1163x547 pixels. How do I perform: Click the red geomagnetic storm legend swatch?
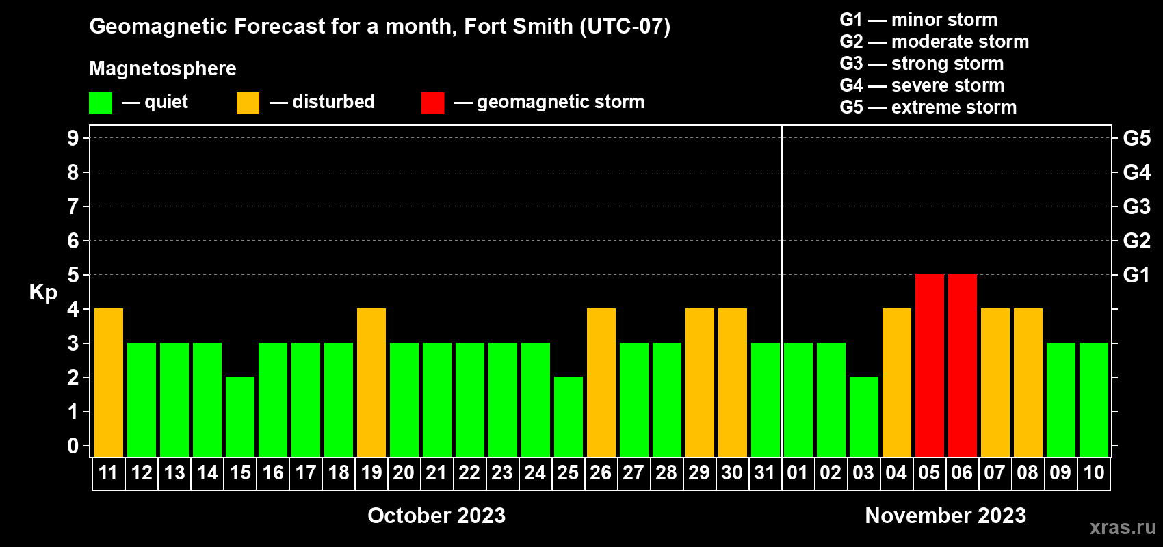(433, 103)
